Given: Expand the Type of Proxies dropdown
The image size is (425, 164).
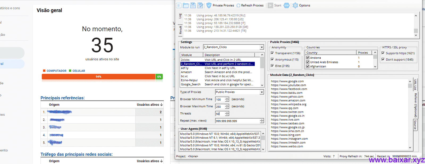Looking at the screenshot, I should [262, 92].
